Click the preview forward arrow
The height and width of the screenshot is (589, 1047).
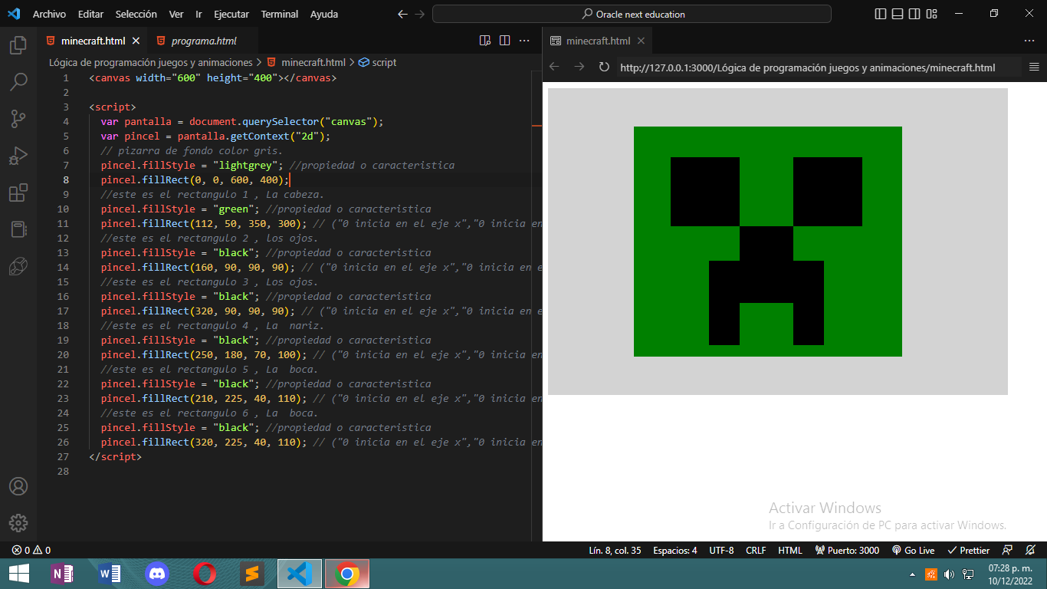click(579, 67)
